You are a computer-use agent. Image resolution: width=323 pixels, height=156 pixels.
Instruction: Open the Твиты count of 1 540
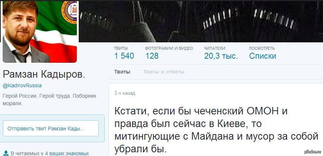coord(124,53)
